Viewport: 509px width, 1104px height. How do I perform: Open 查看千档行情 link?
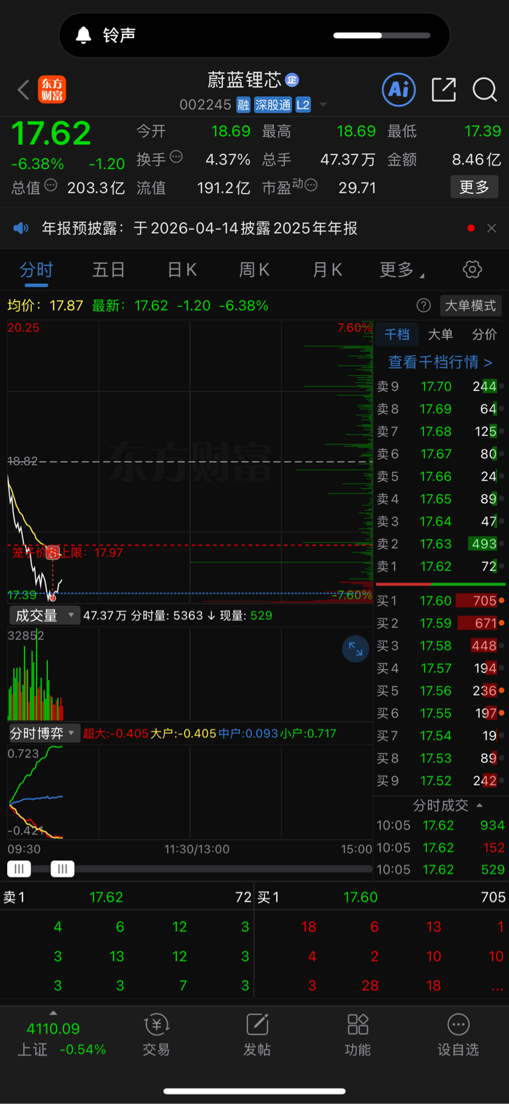(440, 362)
